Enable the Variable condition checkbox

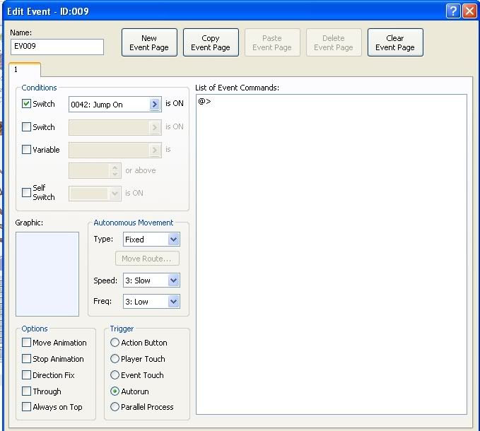(x=27, y=149)
